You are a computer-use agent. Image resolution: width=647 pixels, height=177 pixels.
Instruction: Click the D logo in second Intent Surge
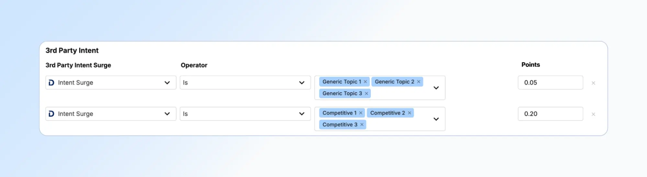[x=51, y=114]
